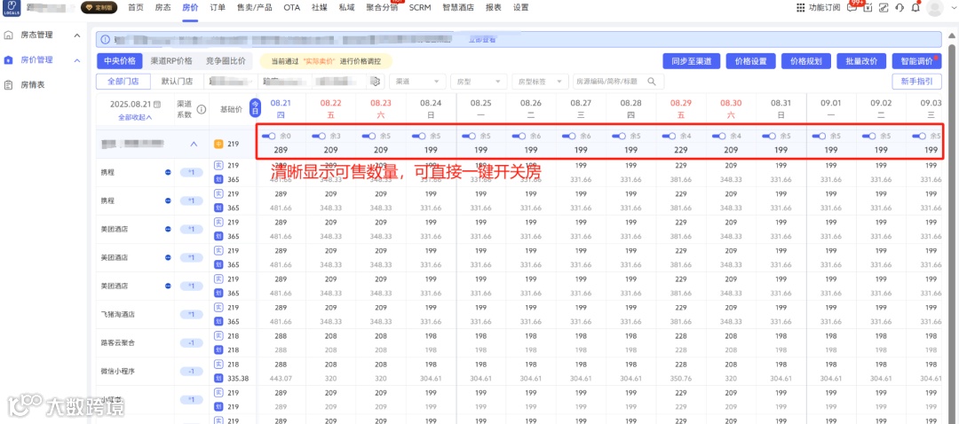The image size is (959, 424).
Task: Collapse the room type row chevron
Action: click(194, 145)
